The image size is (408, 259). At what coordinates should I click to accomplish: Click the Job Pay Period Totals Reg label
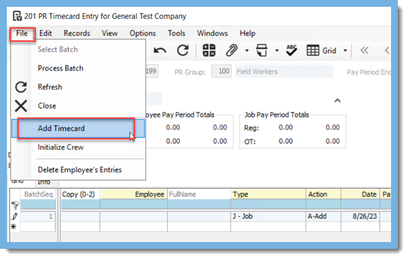[251, 128]
